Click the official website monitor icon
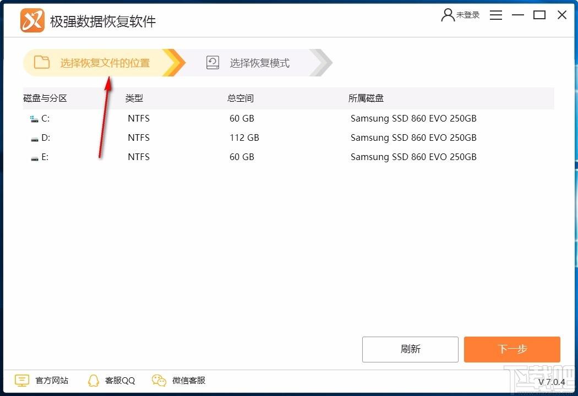The image size is (578, 396). point(22,381)
